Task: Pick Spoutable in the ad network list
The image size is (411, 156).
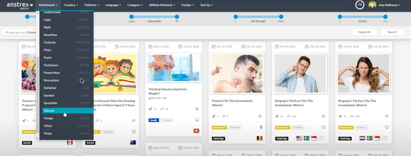Action: coord(67,103)
